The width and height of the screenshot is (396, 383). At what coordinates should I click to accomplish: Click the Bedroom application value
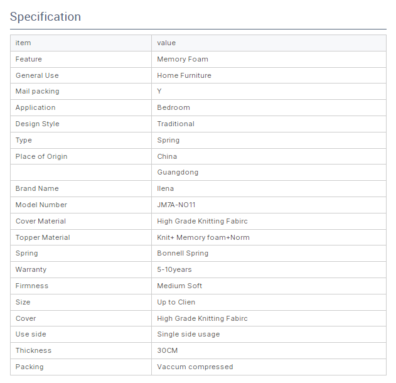pos(173,107)
